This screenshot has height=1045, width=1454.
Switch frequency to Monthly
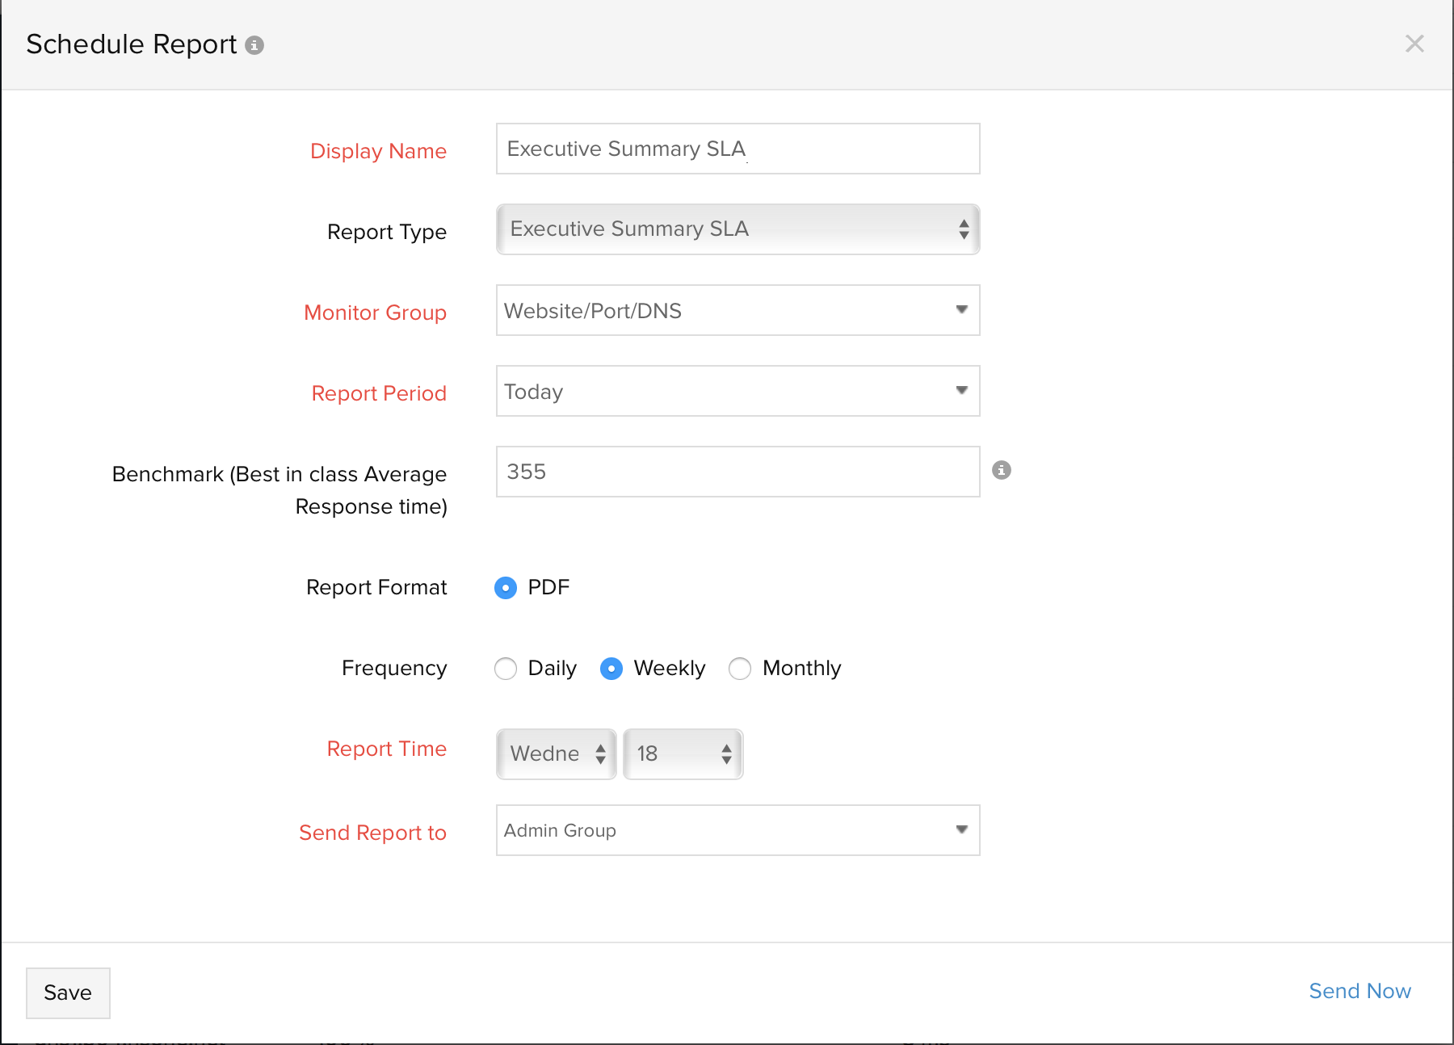[x=740, y=669]
